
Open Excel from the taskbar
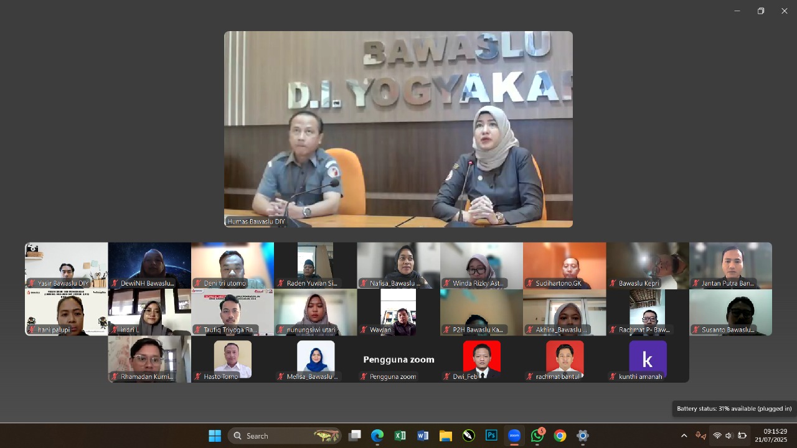[400, 436]
